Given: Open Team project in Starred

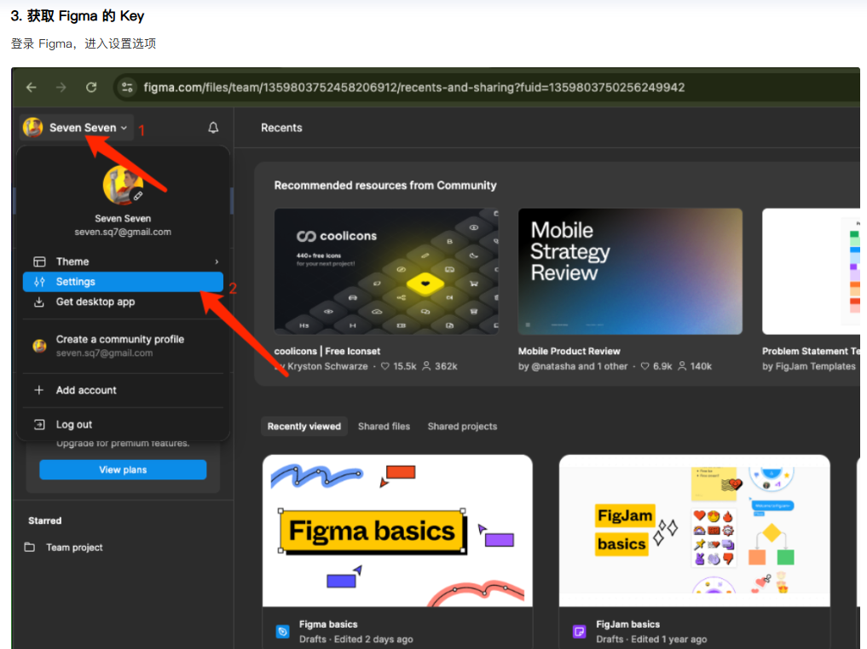Looking at the screenshot, I should pos(74,548).
